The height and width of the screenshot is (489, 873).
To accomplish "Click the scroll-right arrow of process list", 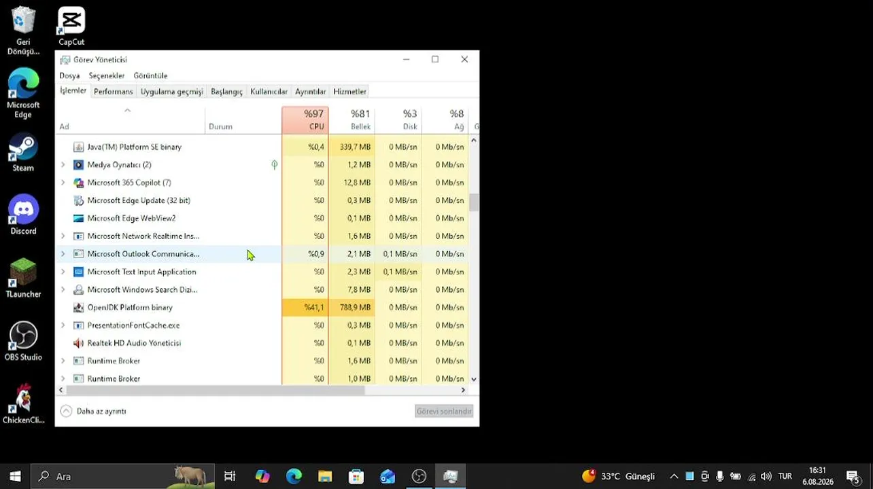I will (464, 390).
